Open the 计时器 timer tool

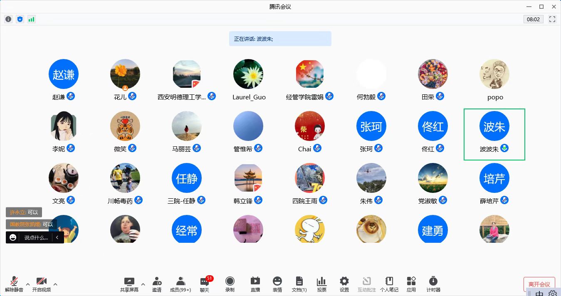(433, 284)
